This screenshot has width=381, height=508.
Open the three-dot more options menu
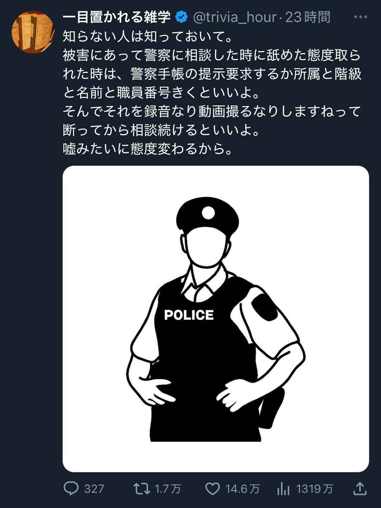click(x=360, y=17)
